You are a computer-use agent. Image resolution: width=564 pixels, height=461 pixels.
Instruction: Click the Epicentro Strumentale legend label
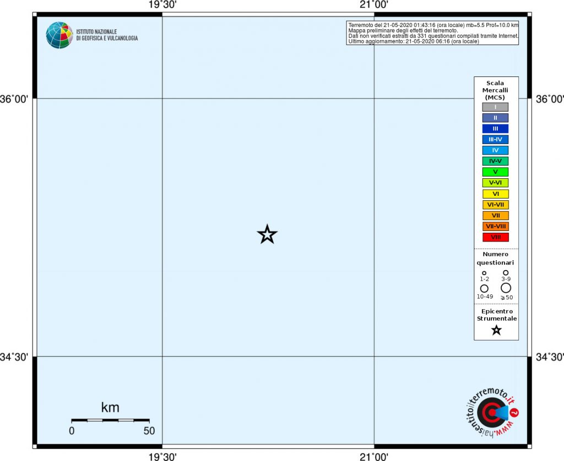[x=496, y=315]
